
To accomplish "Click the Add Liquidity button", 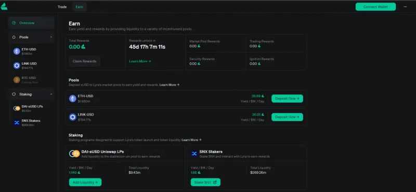I will (x=85, y=182).
